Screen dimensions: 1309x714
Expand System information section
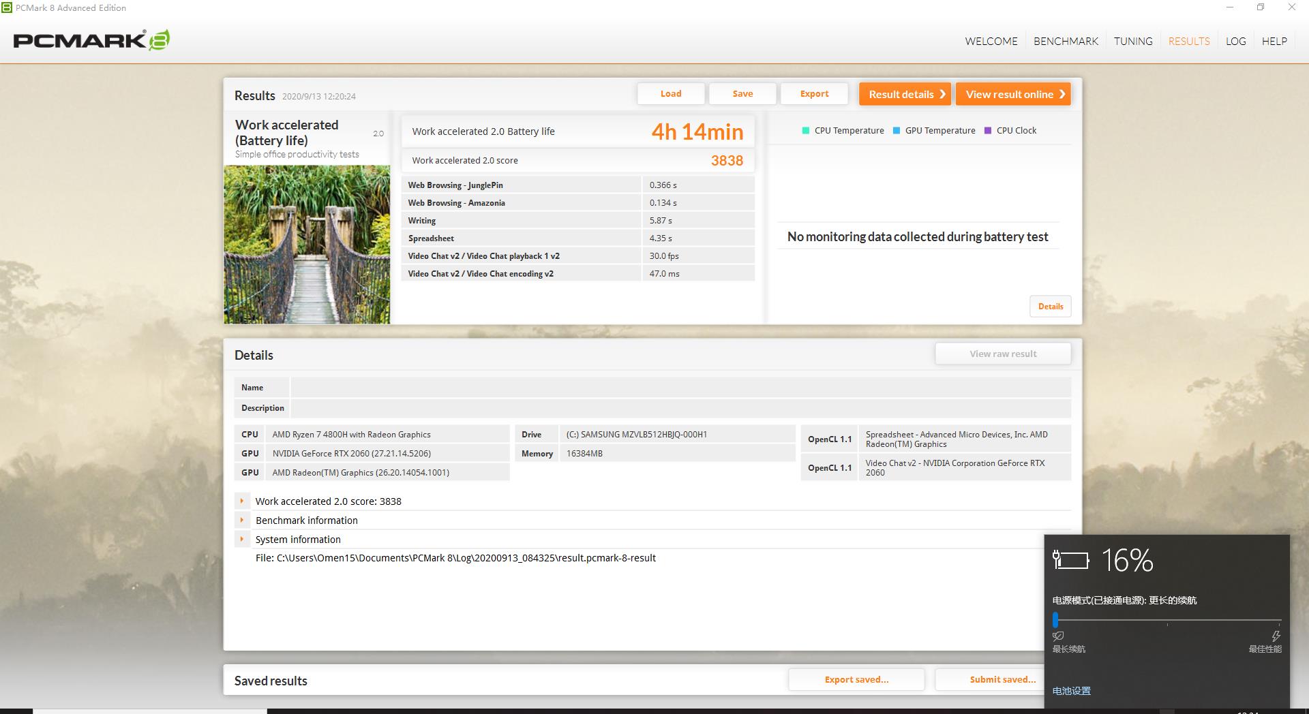click(242, 539)
